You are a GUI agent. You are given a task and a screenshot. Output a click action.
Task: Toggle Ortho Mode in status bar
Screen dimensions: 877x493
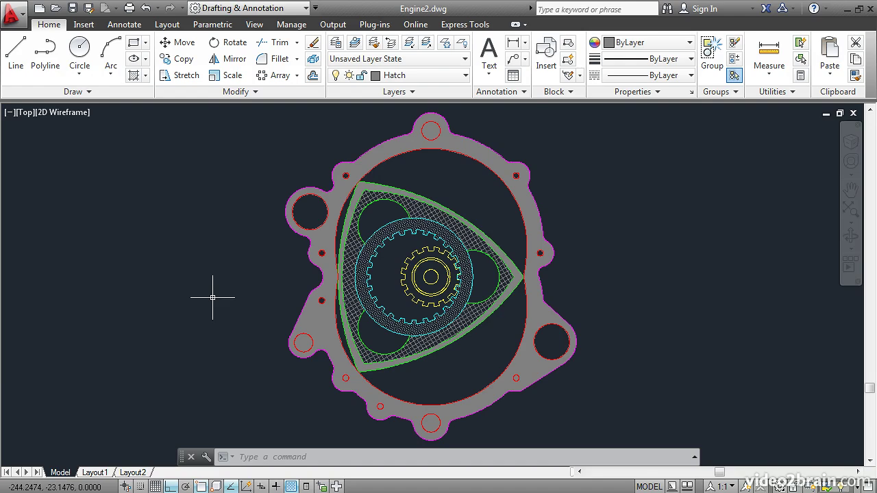171,486
